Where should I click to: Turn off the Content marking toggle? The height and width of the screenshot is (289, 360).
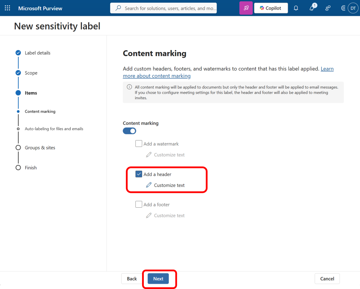point(129,131)
